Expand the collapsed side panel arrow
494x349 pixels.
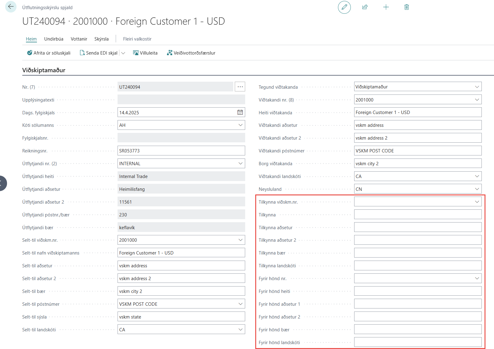click(x=2, y=183)
